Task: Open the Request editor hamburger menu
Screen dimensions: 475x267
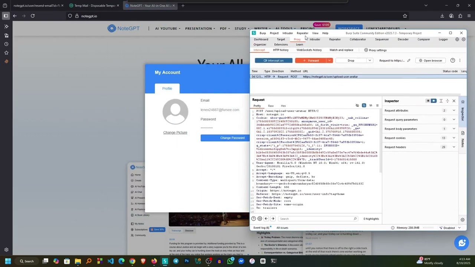Action: (377, 106)
